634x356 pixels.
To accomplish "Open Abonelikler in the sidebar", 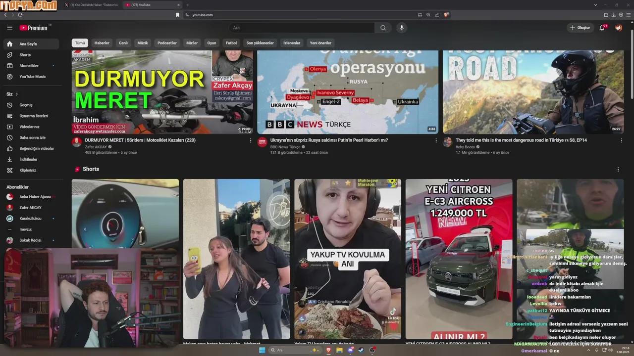I will (31, 66).
